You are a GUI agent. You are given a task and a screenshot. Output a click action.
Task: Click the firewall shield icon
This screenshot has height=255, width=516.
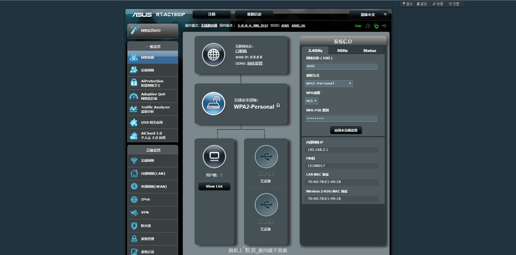pyautogui.click(x=134, y=226)
